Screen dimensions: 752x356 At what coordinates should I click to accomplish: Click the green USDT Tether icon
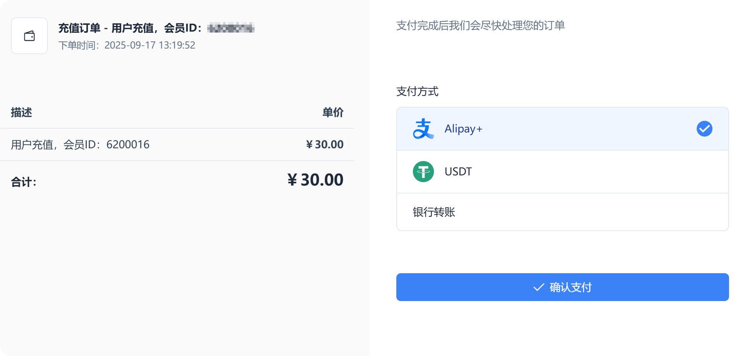click(x=423, y=172)
